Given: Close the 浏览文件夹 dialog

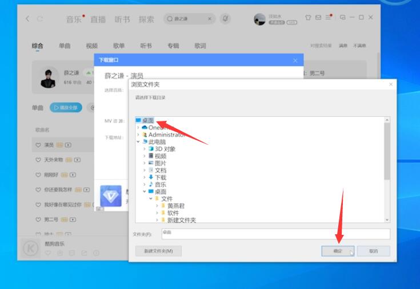Looking at the screenshot, I should click(x=391, y=84).
